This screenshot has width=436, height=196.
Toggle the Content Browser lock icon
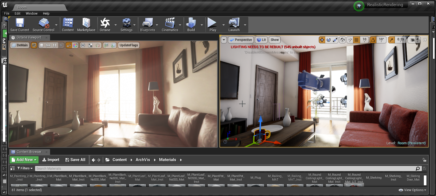point(424,160)
